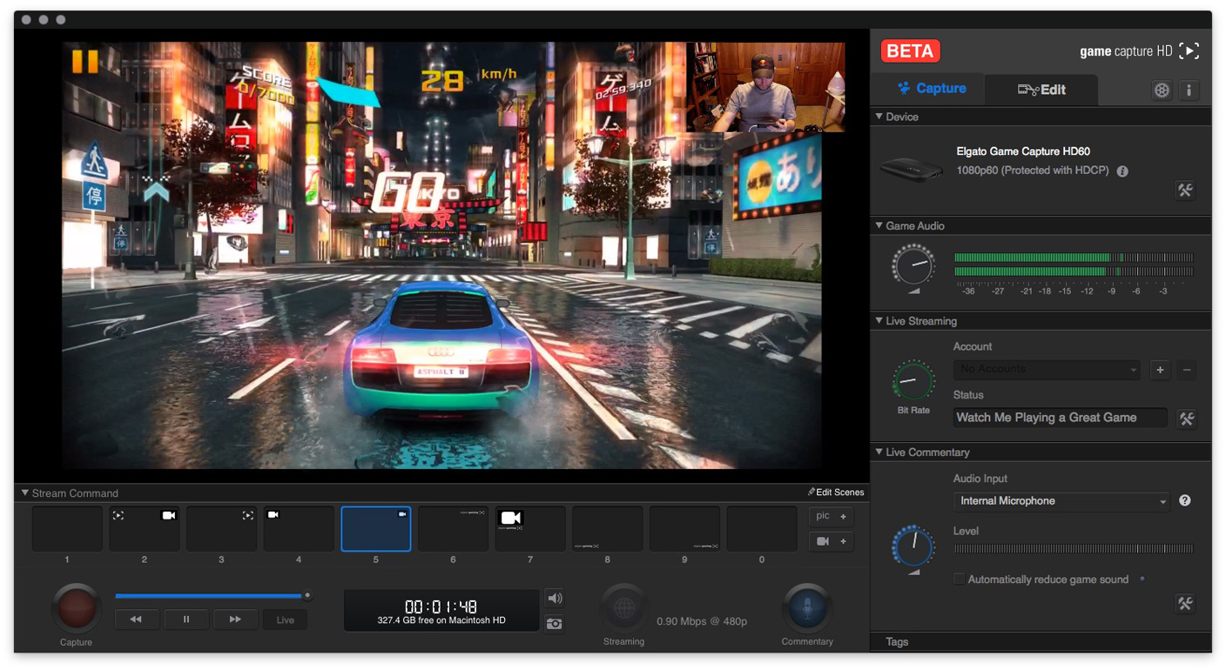1226x670 pixels.
Task: Select scene thumbnail number 7
Action: click(x=530, y=529)
